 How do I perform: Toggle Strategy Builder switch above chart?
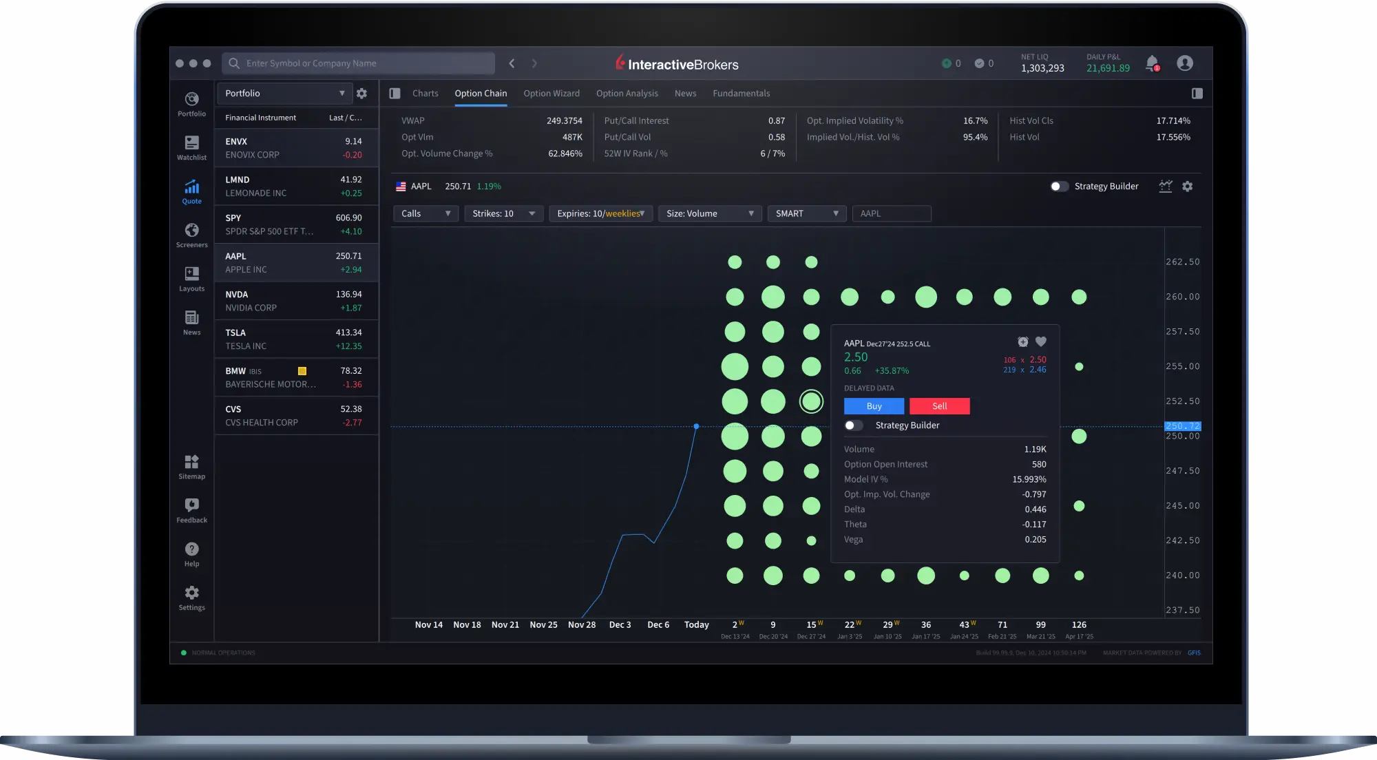point(1059,187)
